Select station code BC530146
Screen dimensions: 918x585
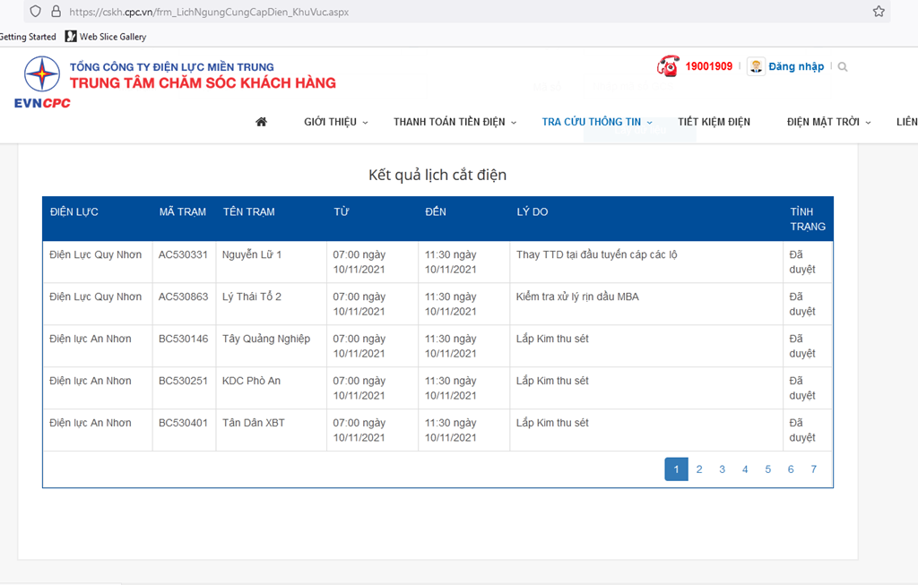[x=183, y=339]
